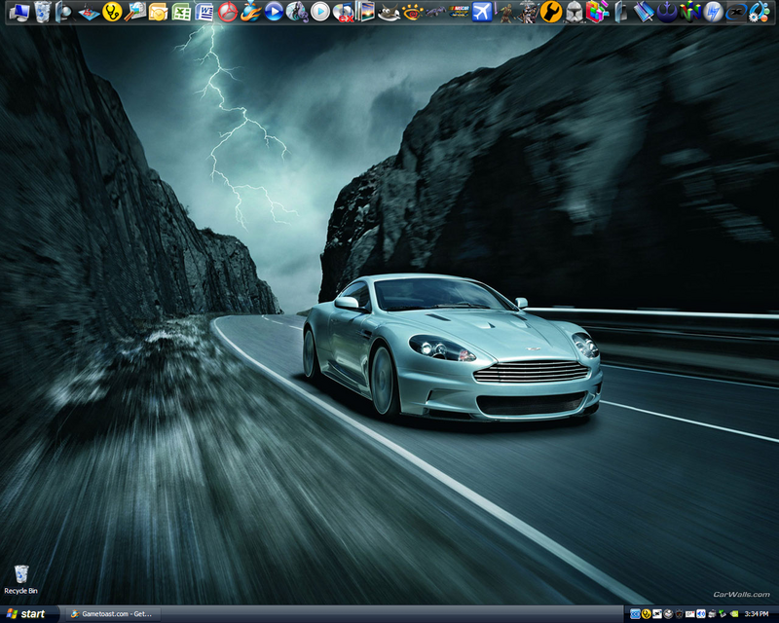Launch the purple race car game icon
This screenshot has width=779, height=623.
435,12
